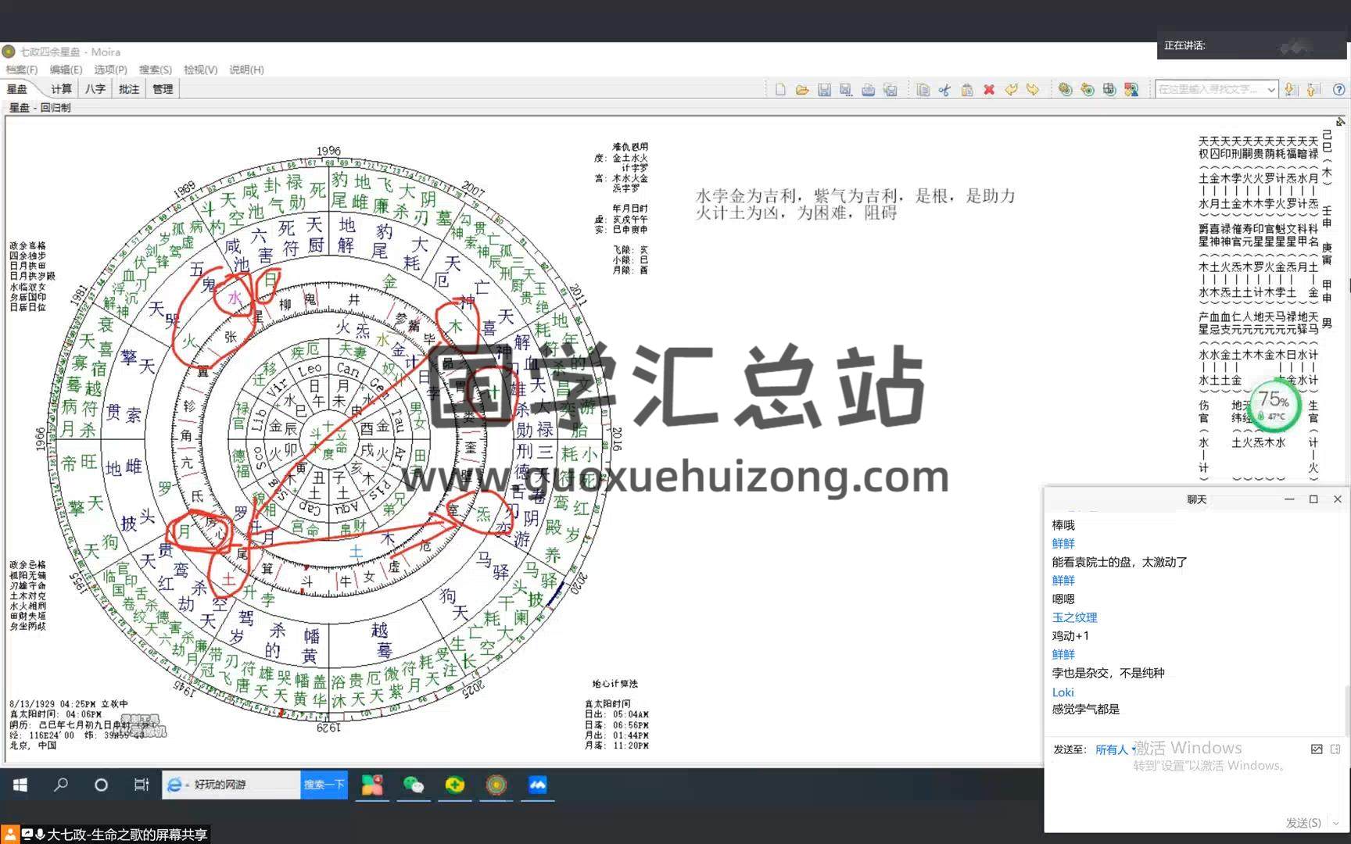Paste from clipboard
1351x844 pixels.
click(966, 90)
